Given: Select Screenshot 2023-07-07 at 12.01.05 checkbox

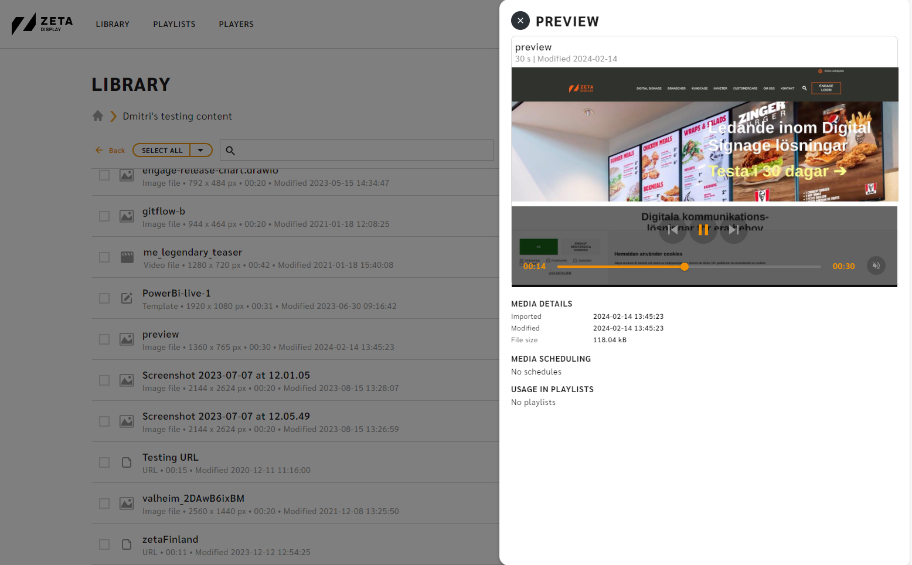Looking at the screenshot, I should [x=104, y=380].
